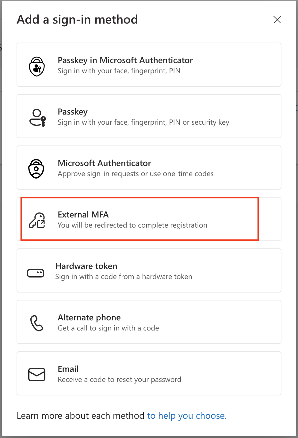The height and width of the screenshot is (438, 298).
Task: Click 'Receive a code to reset your password' text
Action: [119, 379]
